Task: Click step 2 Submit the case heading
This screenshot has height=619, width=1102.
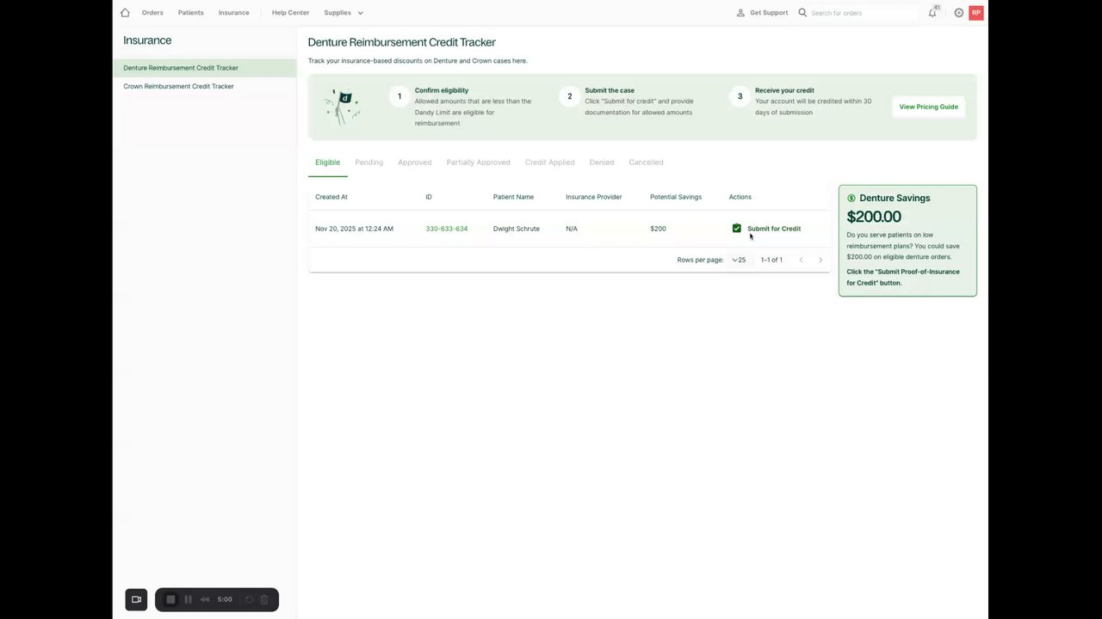Action: tap(610, 90)
